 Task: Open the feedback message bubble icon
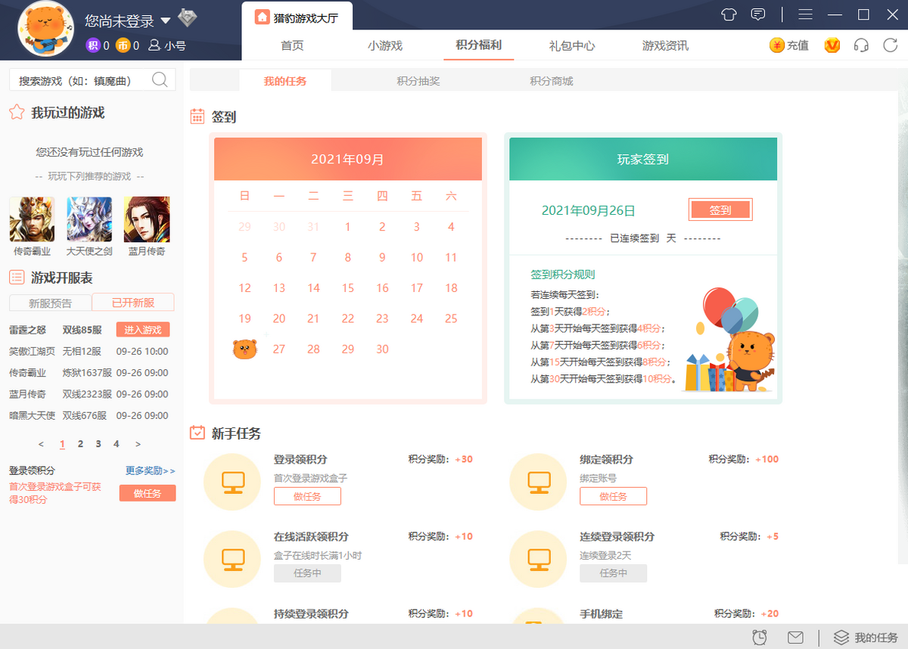pos(757,14)
